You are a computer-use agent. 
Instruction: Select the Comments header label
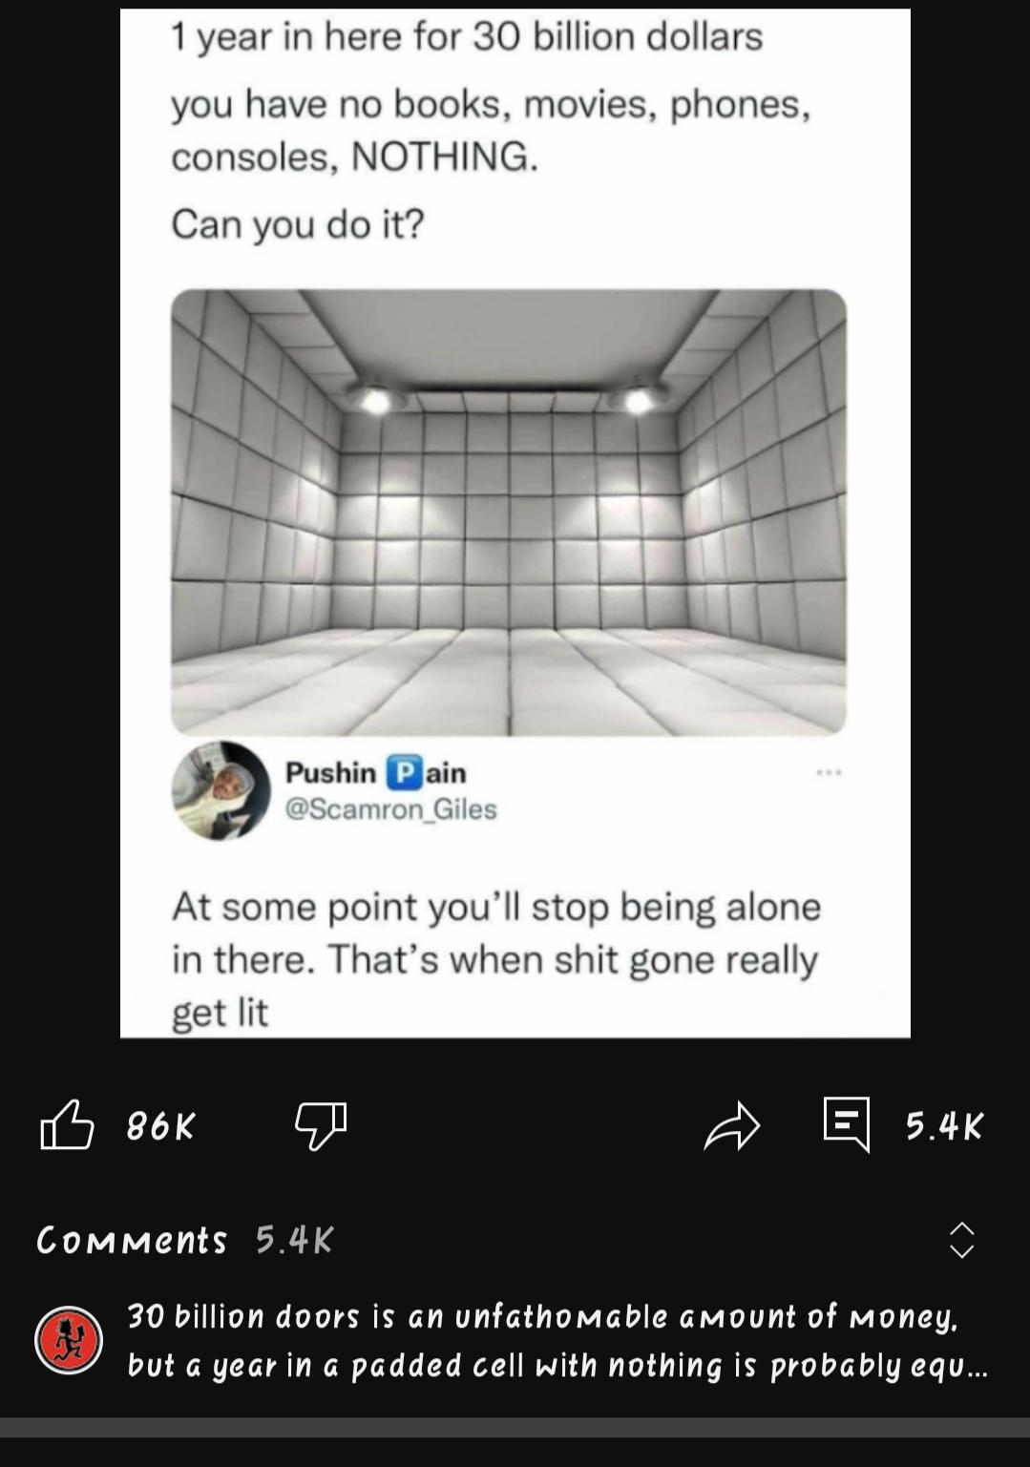(132, 1241)
